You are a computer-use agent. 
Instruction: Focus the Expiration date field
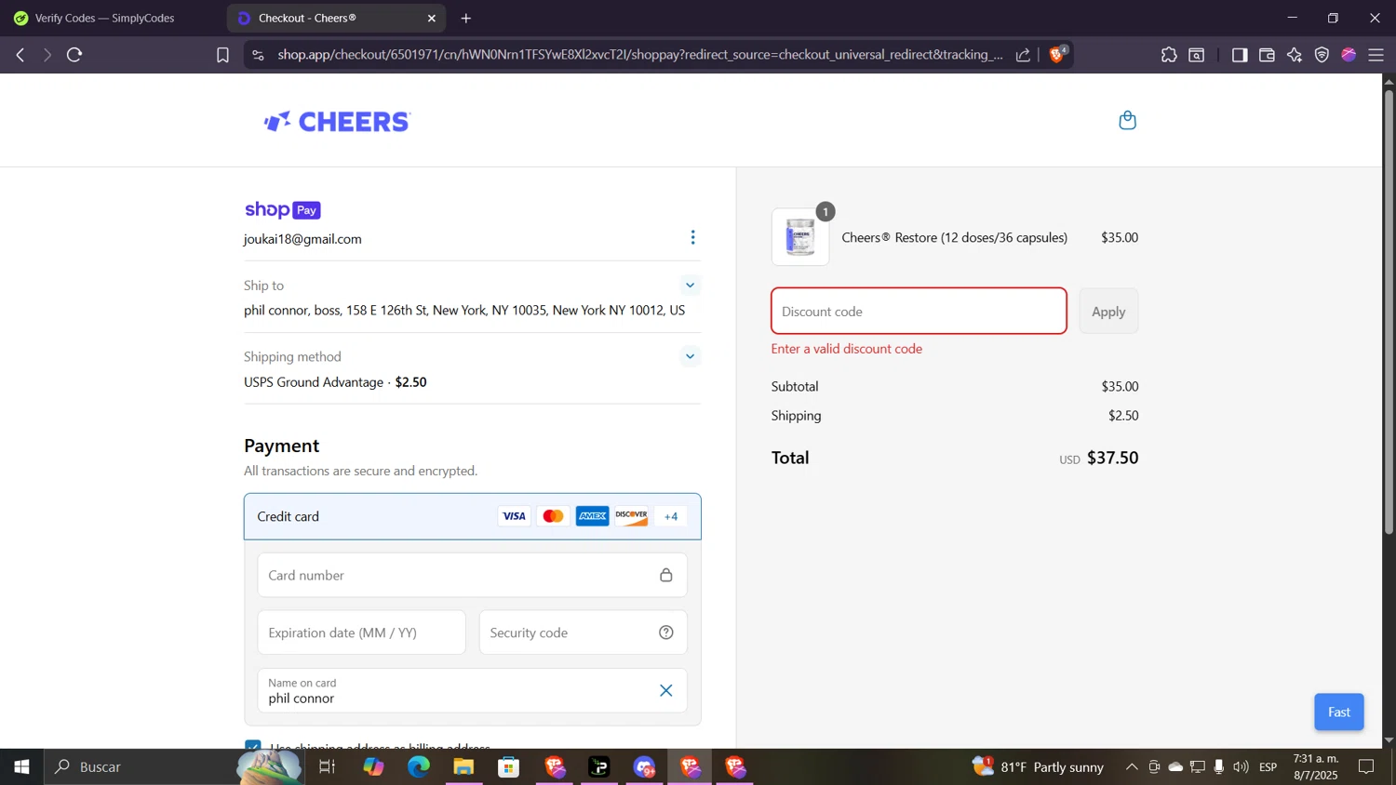tap(362, 632)
